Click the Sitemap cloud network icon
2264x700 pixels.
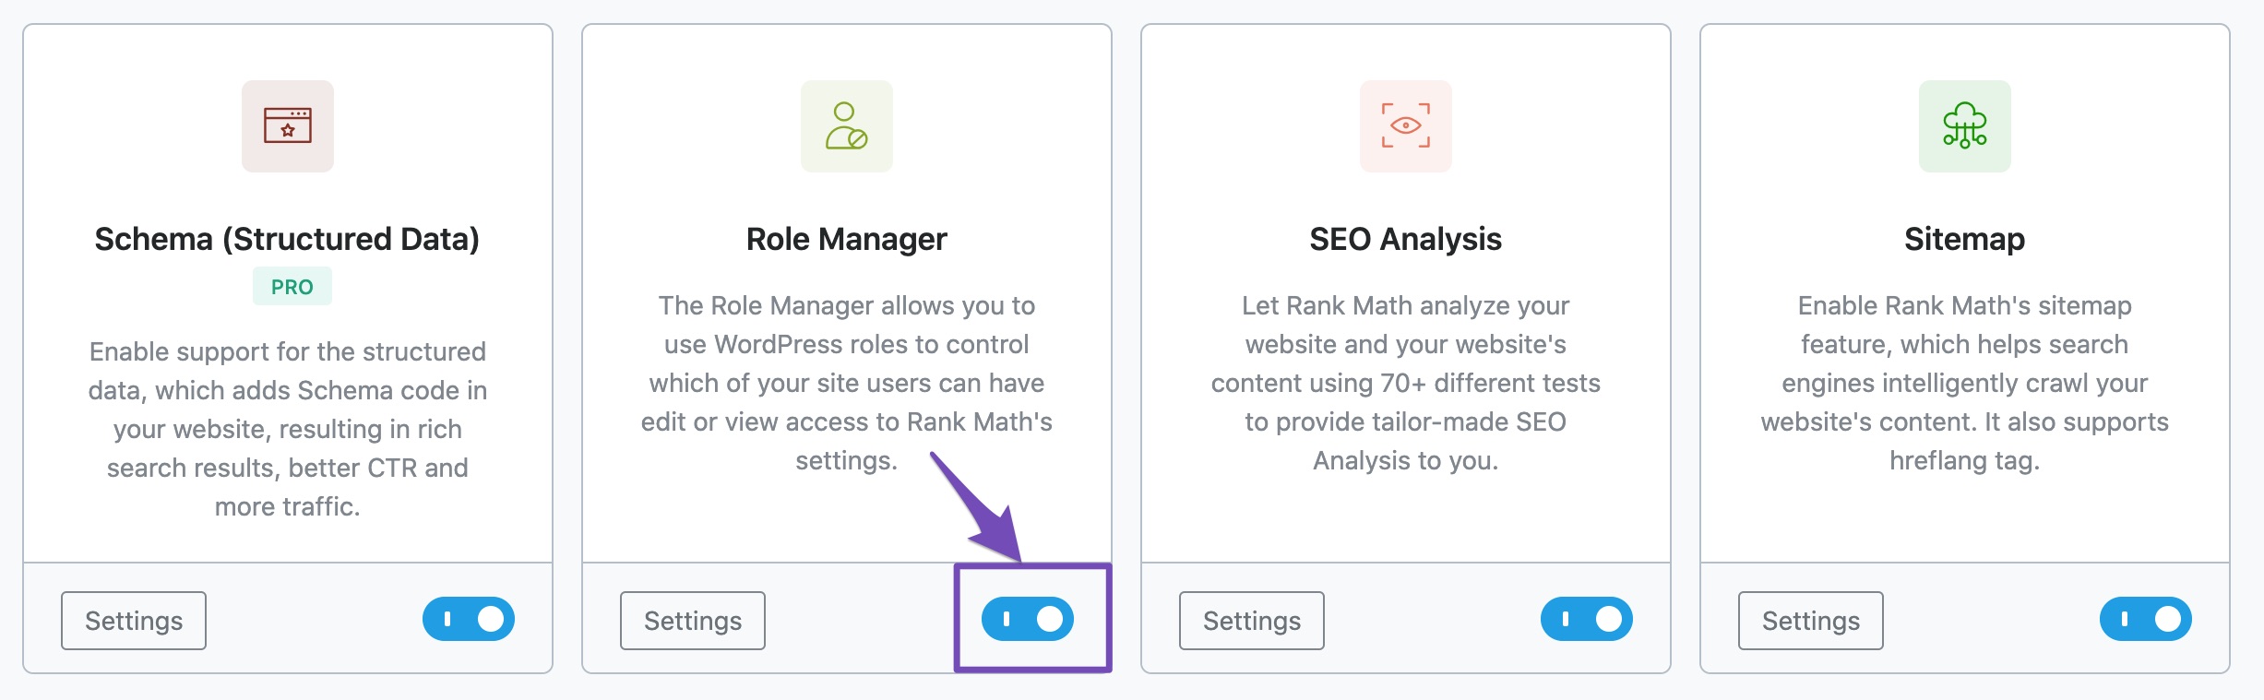(x=1964, y=126)
